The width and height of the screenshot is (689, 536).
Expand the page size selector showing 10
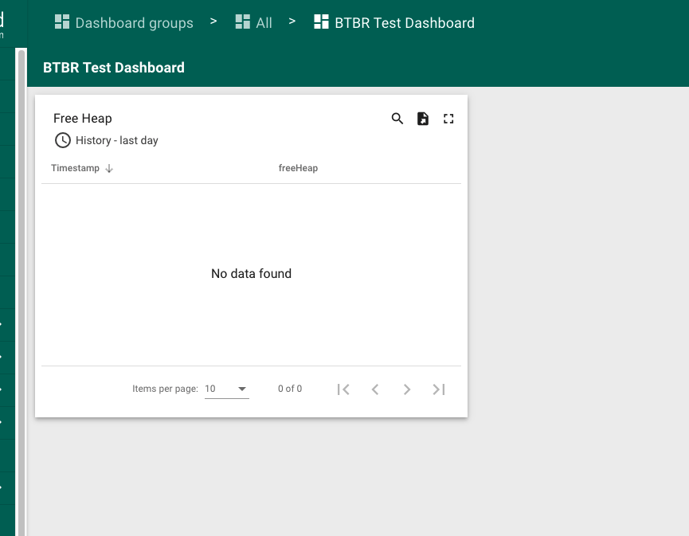[x=227, y=389]
